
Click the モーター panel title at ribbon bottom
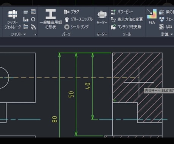click(102, 34)
